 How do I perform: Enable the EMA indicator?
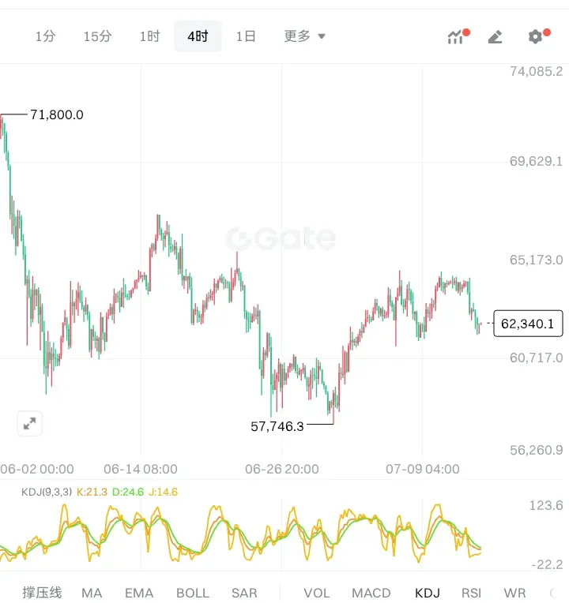pyautogui.click(x=139, y=593)
